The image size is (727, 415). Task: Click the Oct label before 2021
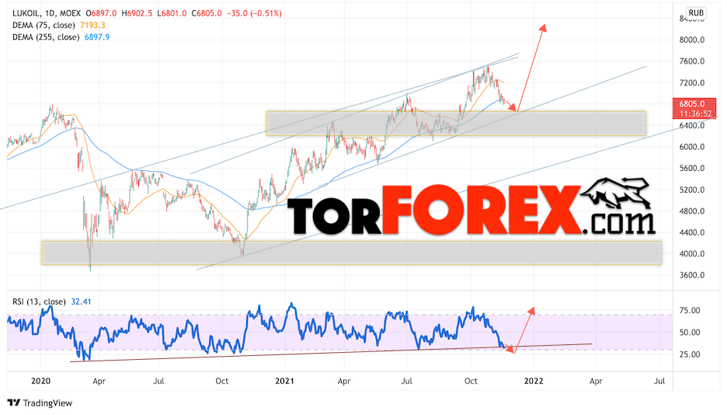[222, 381]
